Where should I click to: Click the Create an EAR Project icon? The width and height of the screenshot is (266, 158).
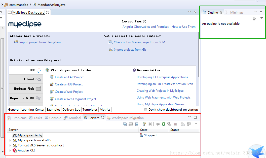pos(52,77)
